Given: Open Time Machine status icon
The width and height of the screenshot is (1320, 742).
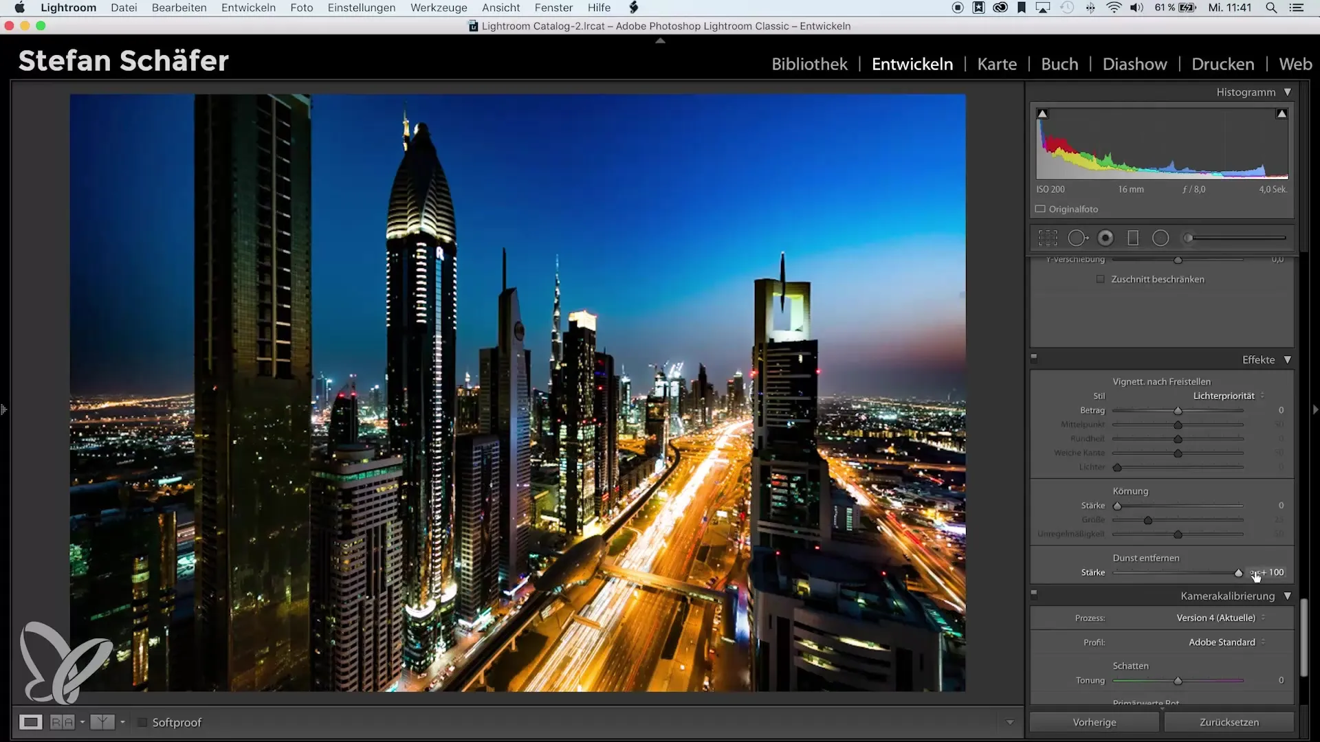Looking at the screenshot, I should point(1067,8).
